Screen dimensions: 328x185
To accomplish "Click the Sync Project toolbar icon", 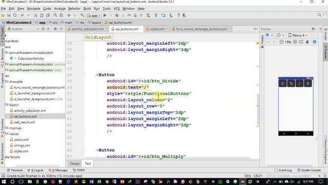I will click(156, 15).
